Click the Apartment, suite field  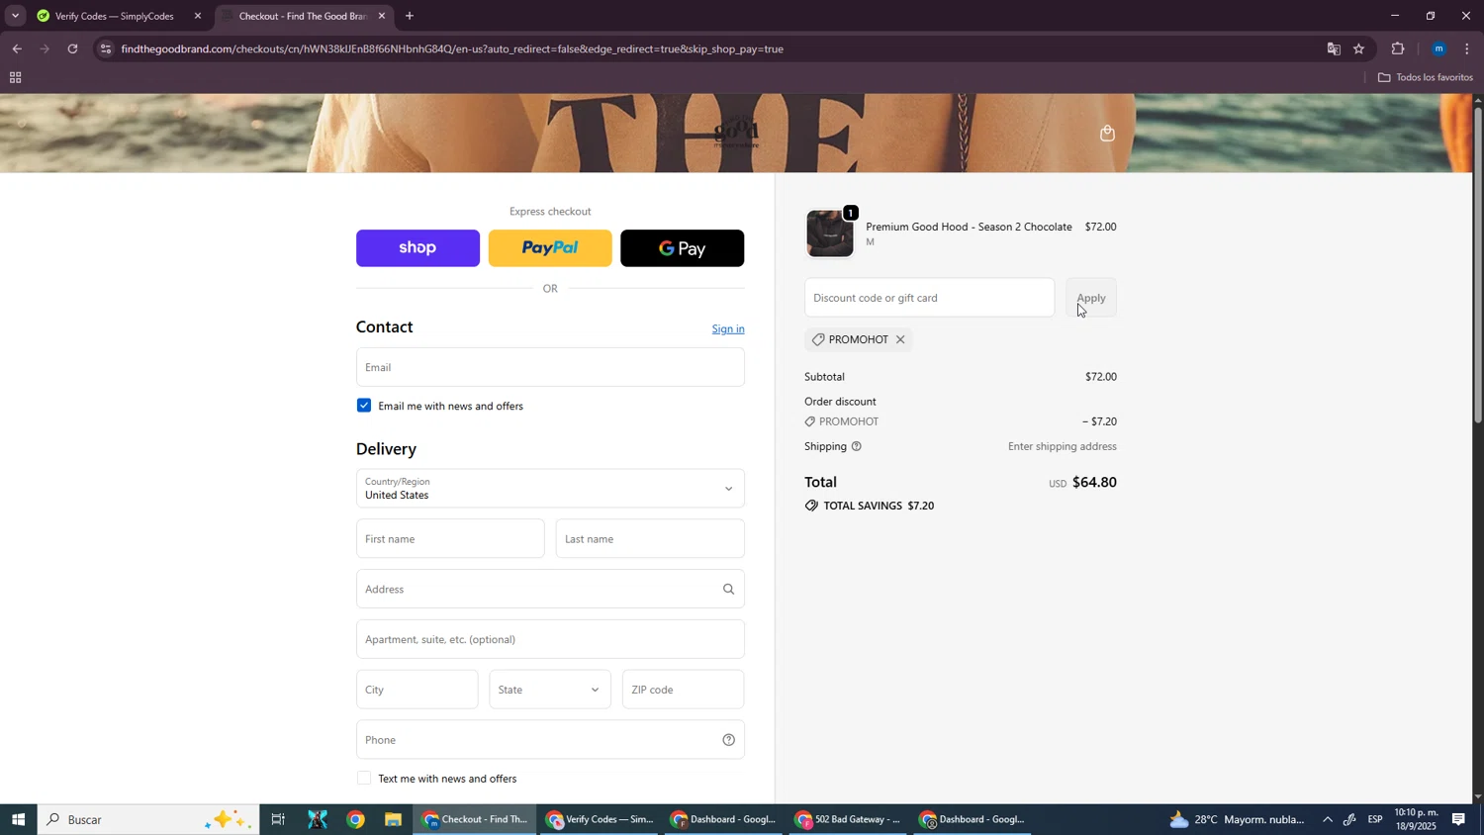click(x=550, y=640)
